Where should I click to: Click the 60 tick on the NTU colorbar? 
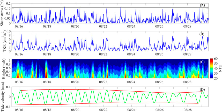pyautogui.click(x=215, y=59)
